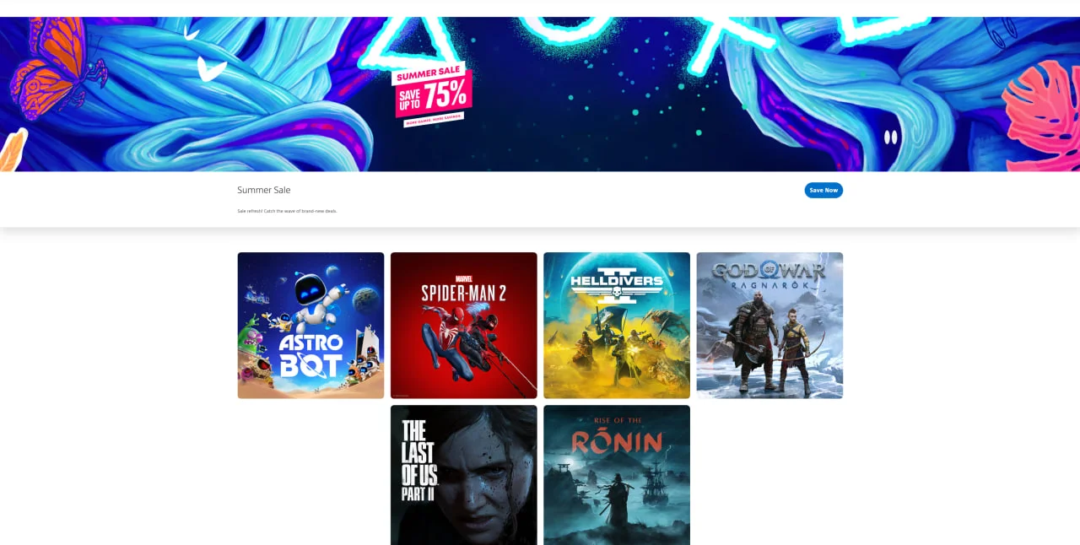Open Marvel's Spider-Man 2 game tile
Screen dimensions: 1080x545
[x=463, y=325]
